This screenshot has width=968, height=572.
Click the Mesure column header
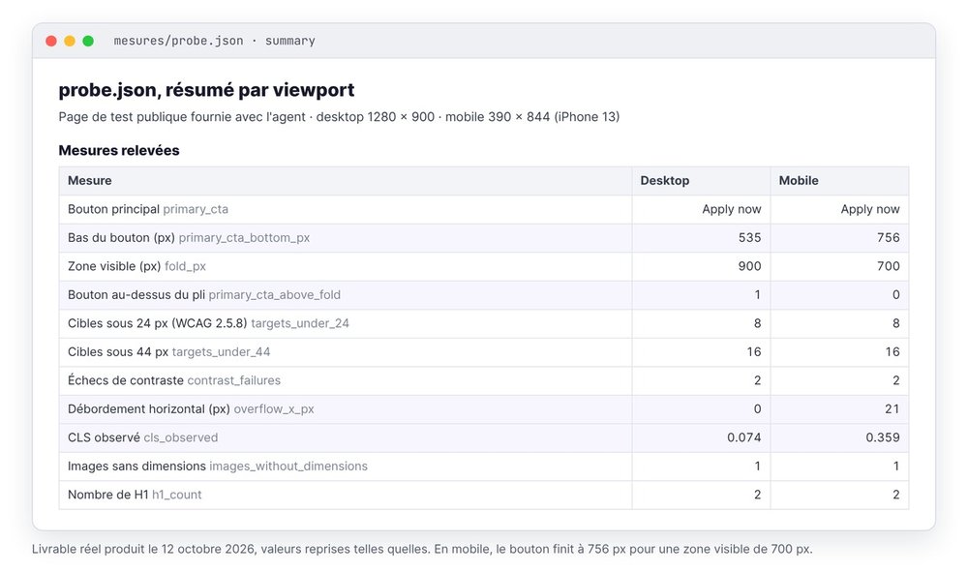[x=89, y=181]
